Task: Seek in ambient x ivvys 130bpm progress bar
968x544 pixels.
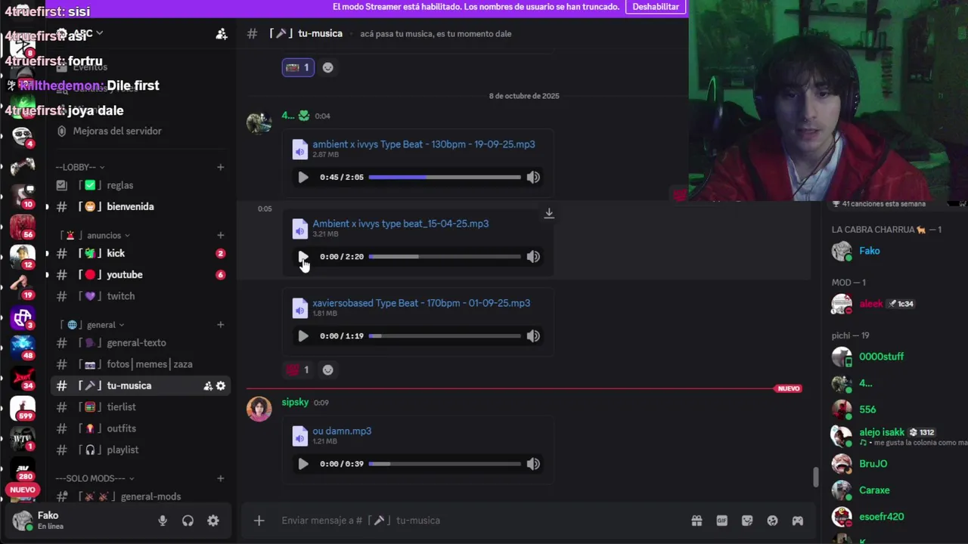Action: pyautogui.click(x=445, y=177)
